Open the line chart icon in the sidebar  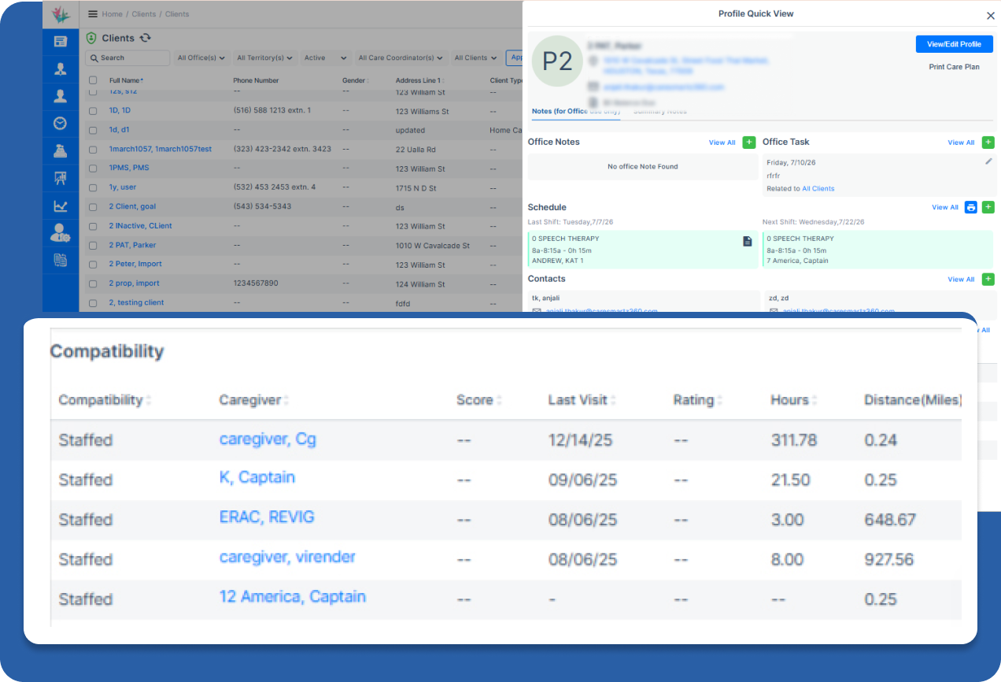point(61,206)
